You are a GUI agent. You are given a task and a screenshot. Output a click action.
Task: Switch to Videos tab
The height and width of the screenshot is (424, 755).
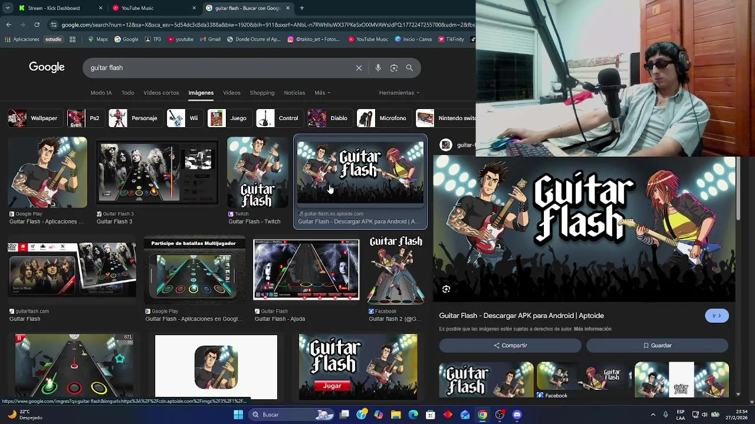[x=231, y=92]
